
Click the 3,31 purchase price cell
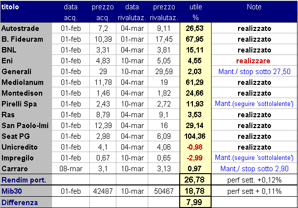[x=103, y=50]
